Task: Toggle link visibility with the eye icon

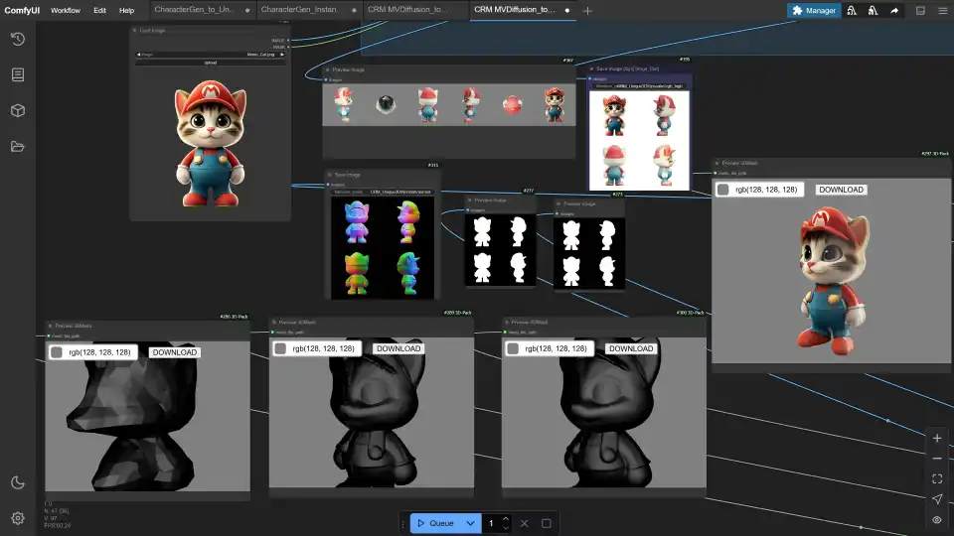Action: pos(937,519)
